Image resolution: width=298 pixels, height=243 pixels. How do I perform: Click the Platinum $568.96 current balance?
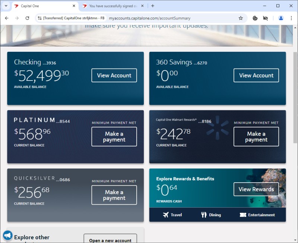click(x=32, y=134)
